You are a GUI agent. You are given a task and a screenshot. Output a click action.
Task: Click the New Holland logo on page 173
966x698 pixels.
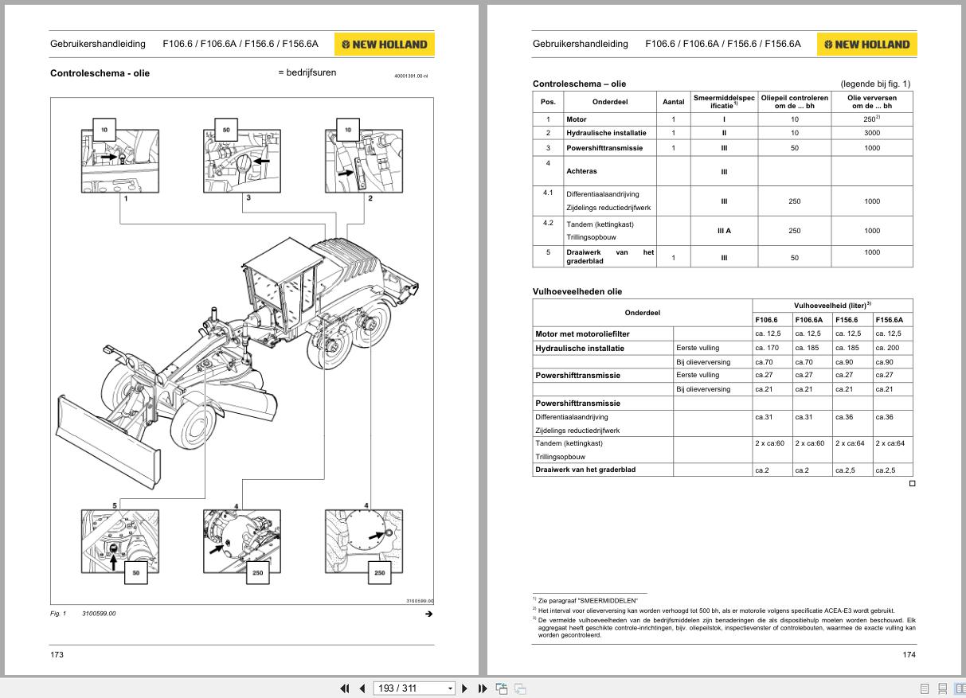click(385, 45)
